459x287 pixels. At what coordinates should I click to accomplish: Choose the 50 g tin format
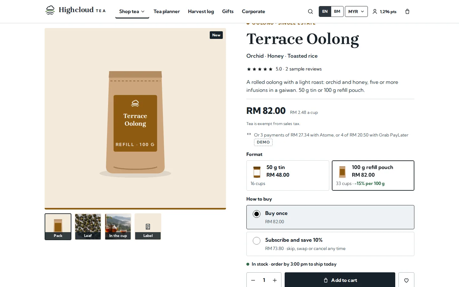(x=288, y=175)
